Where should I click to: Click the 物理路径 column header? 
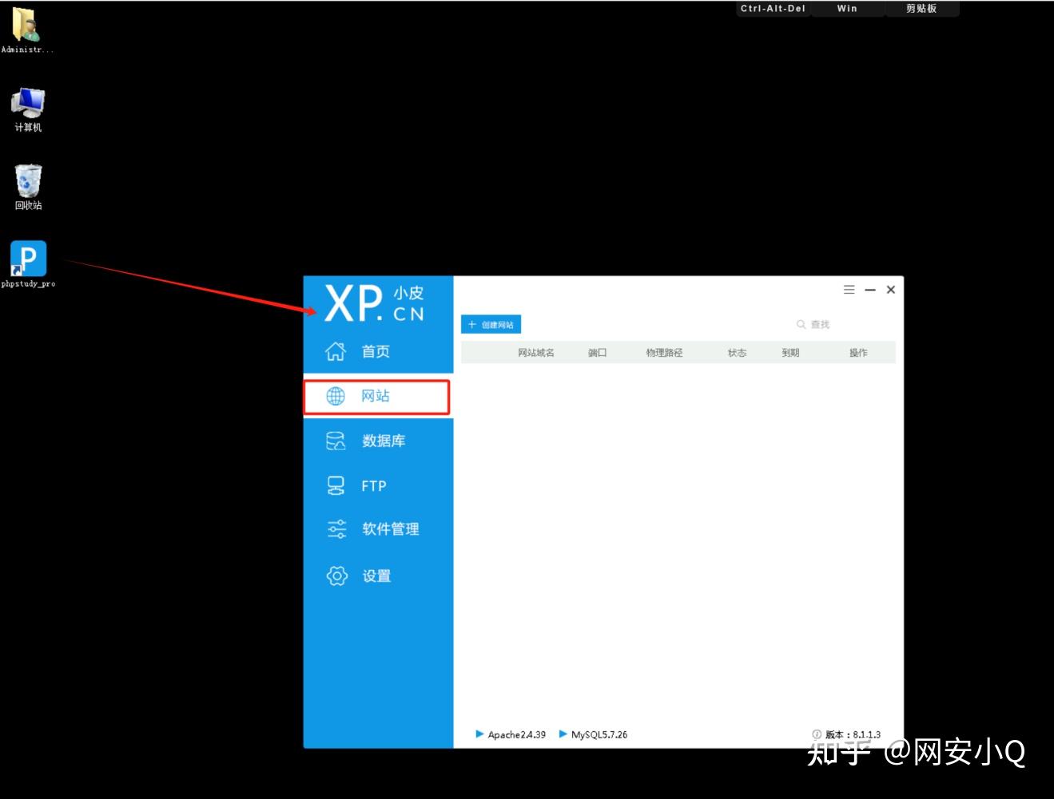664,352
